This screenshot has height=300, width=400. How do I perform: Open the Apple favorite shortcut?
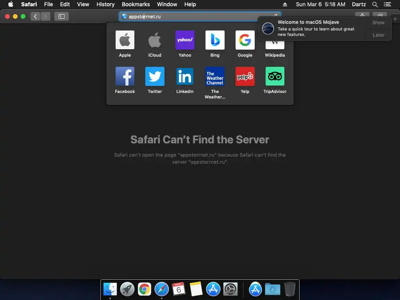(x=125, y=40)
